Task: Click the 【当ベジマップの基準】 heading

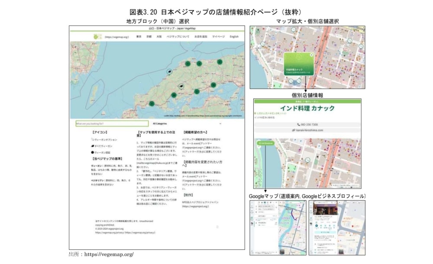Action: pyautogui.click(x=107, y=159)
